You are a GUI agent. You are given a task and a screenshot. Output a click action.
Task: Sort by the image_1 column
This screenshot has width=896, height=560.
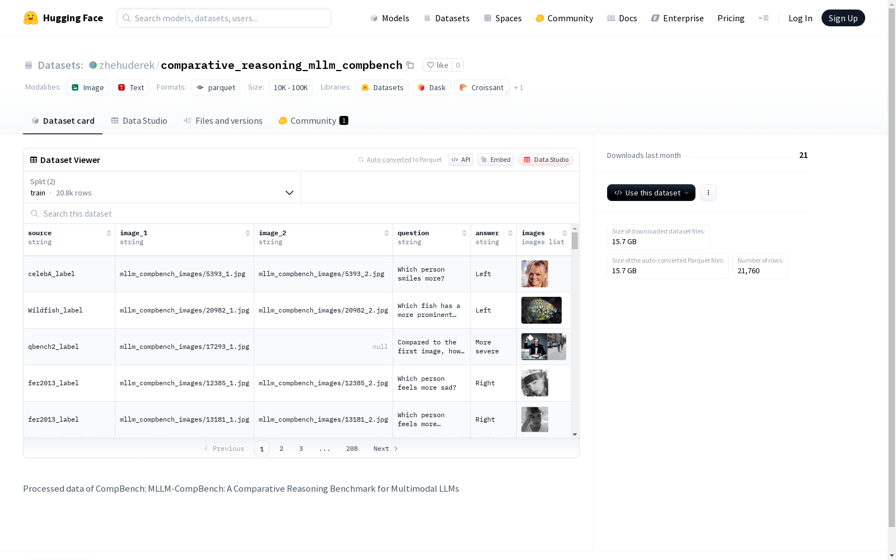coord(248,233)
